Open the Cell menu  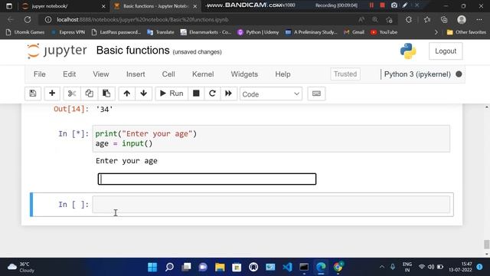[168, 74]
